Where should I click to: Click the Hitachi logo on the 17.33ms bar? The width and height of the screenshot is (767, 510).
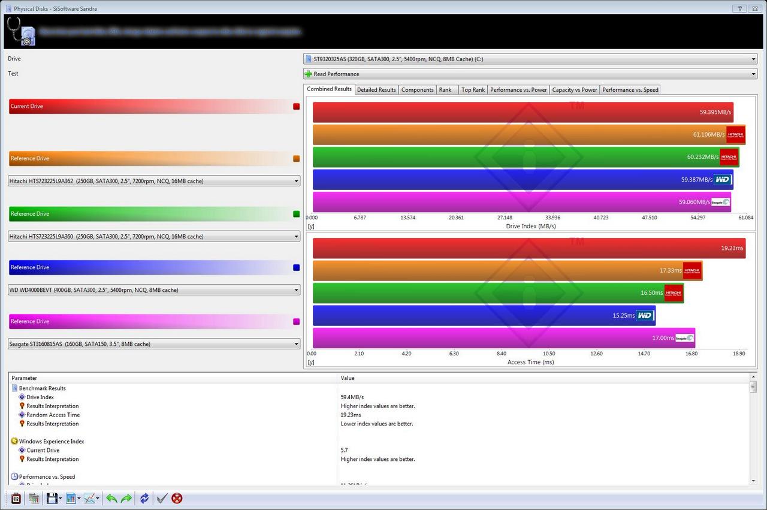[692, 270]
